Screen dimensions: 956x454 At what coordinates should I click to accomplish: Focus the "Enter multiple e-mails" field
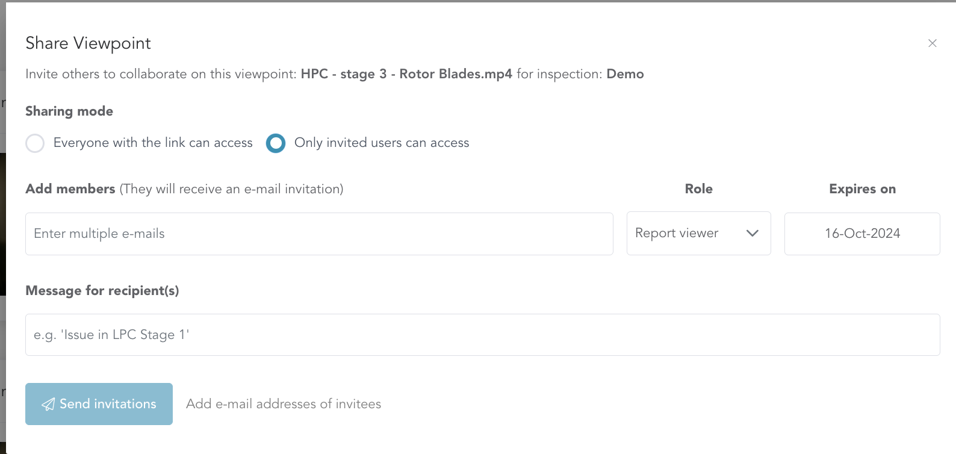(x=319, y=234)
